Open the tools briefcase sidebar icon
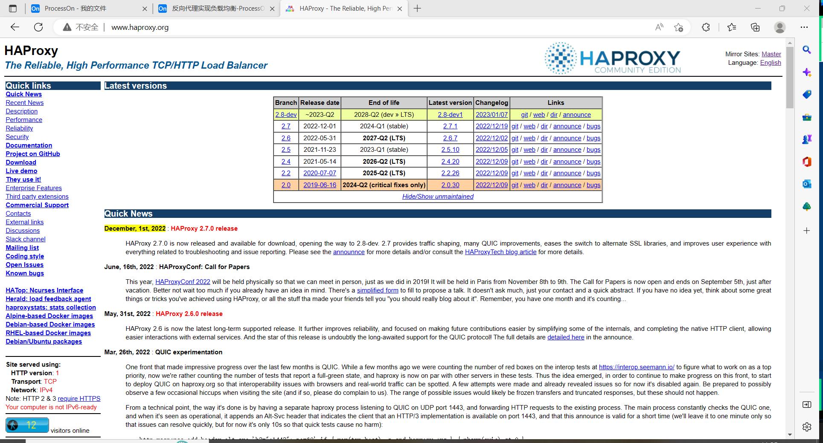823x443 pixels. click(x=807, y=117)
